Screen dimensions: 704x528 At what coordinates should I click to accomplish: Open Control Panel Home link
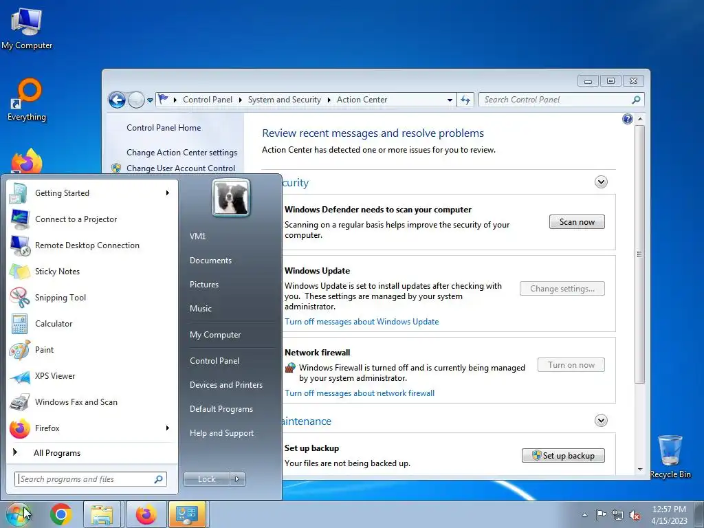tap(164, 127)
